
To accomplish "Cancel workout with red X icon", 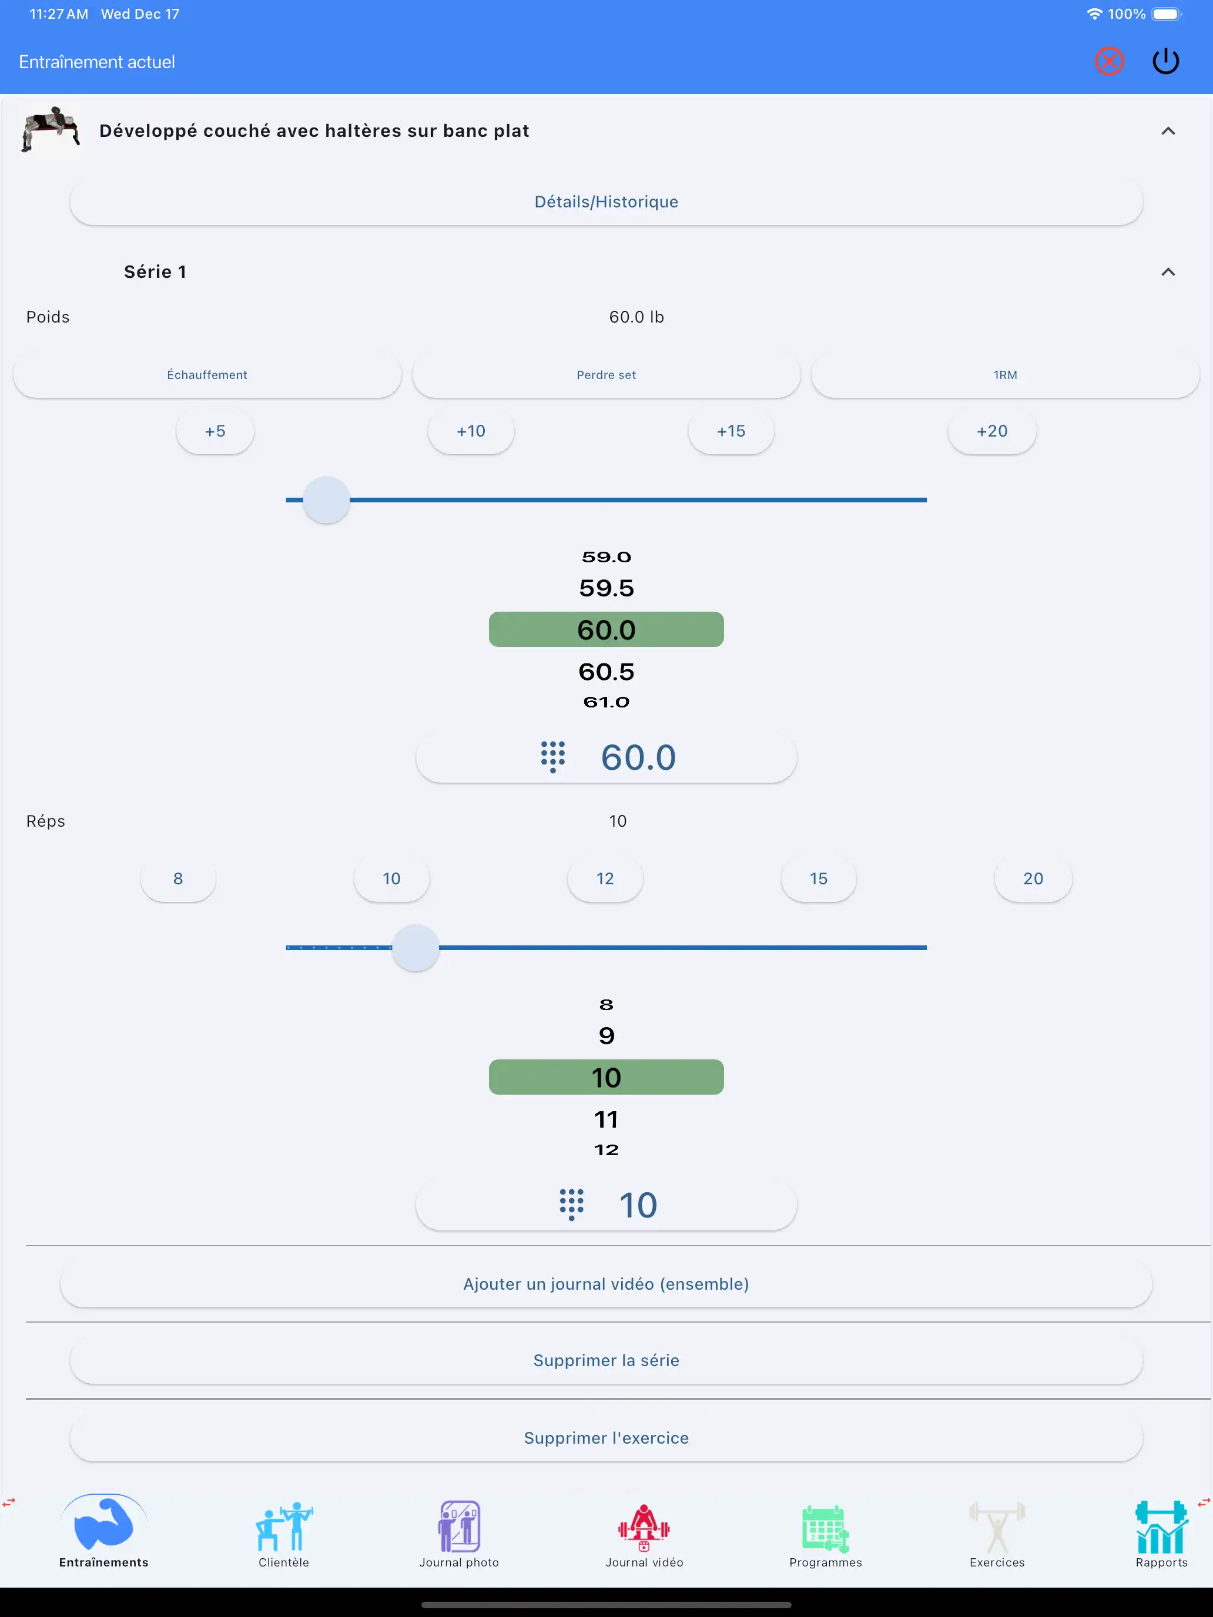I will click(1109, 62).
